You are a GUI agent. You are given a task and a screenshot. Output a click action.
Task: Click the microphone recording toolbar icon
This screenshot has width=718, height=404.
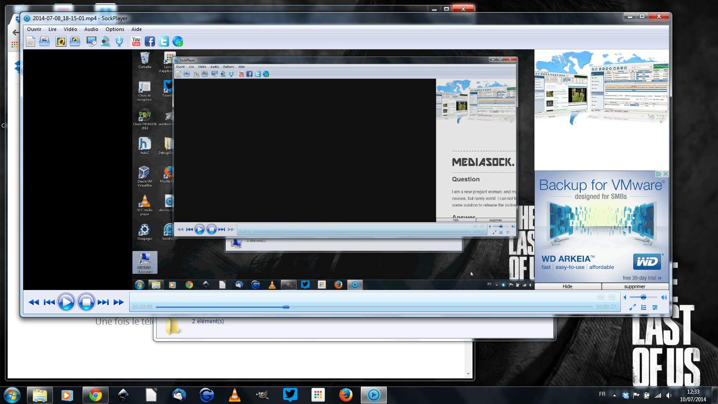point(119,42)
